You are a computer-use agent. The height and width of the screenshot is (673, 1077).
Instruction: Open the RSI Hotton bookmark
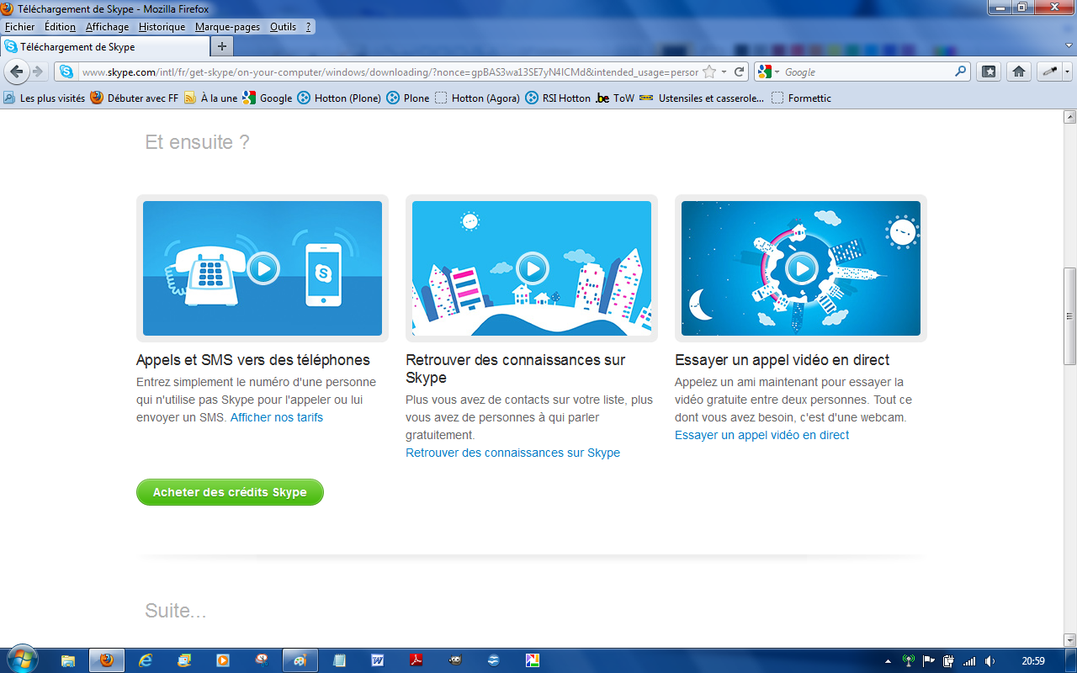click(x=559, y=98)
